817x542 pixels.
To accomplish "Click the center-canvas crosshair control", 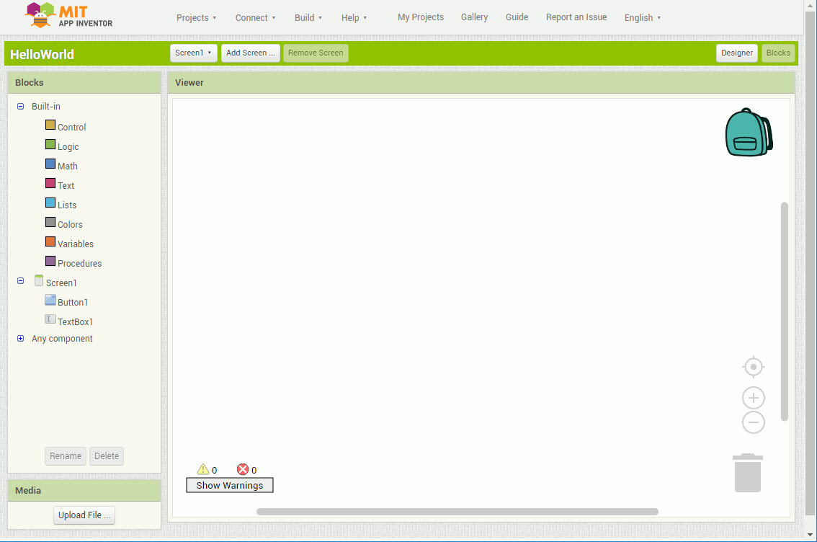I will [753, 366].
